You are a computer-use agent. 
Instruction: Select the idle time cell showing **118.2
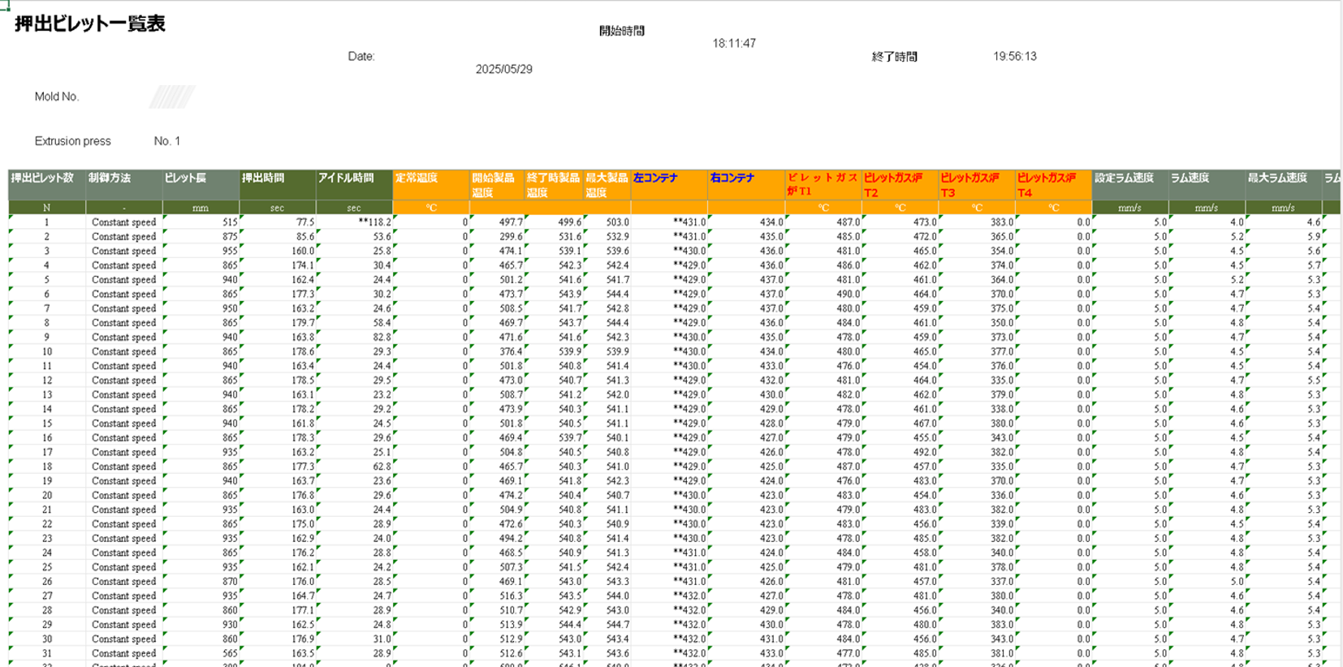355,222
